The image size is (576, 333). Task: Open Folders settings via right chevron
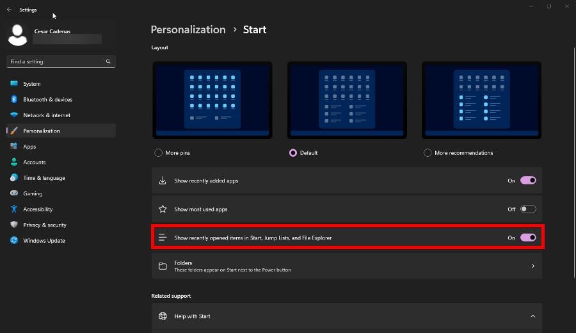[x=532, y=266]
